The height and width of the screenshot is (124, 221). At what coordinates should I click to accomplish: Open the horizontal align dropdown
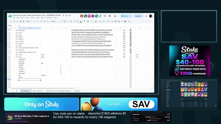click(x=96, y=21)
